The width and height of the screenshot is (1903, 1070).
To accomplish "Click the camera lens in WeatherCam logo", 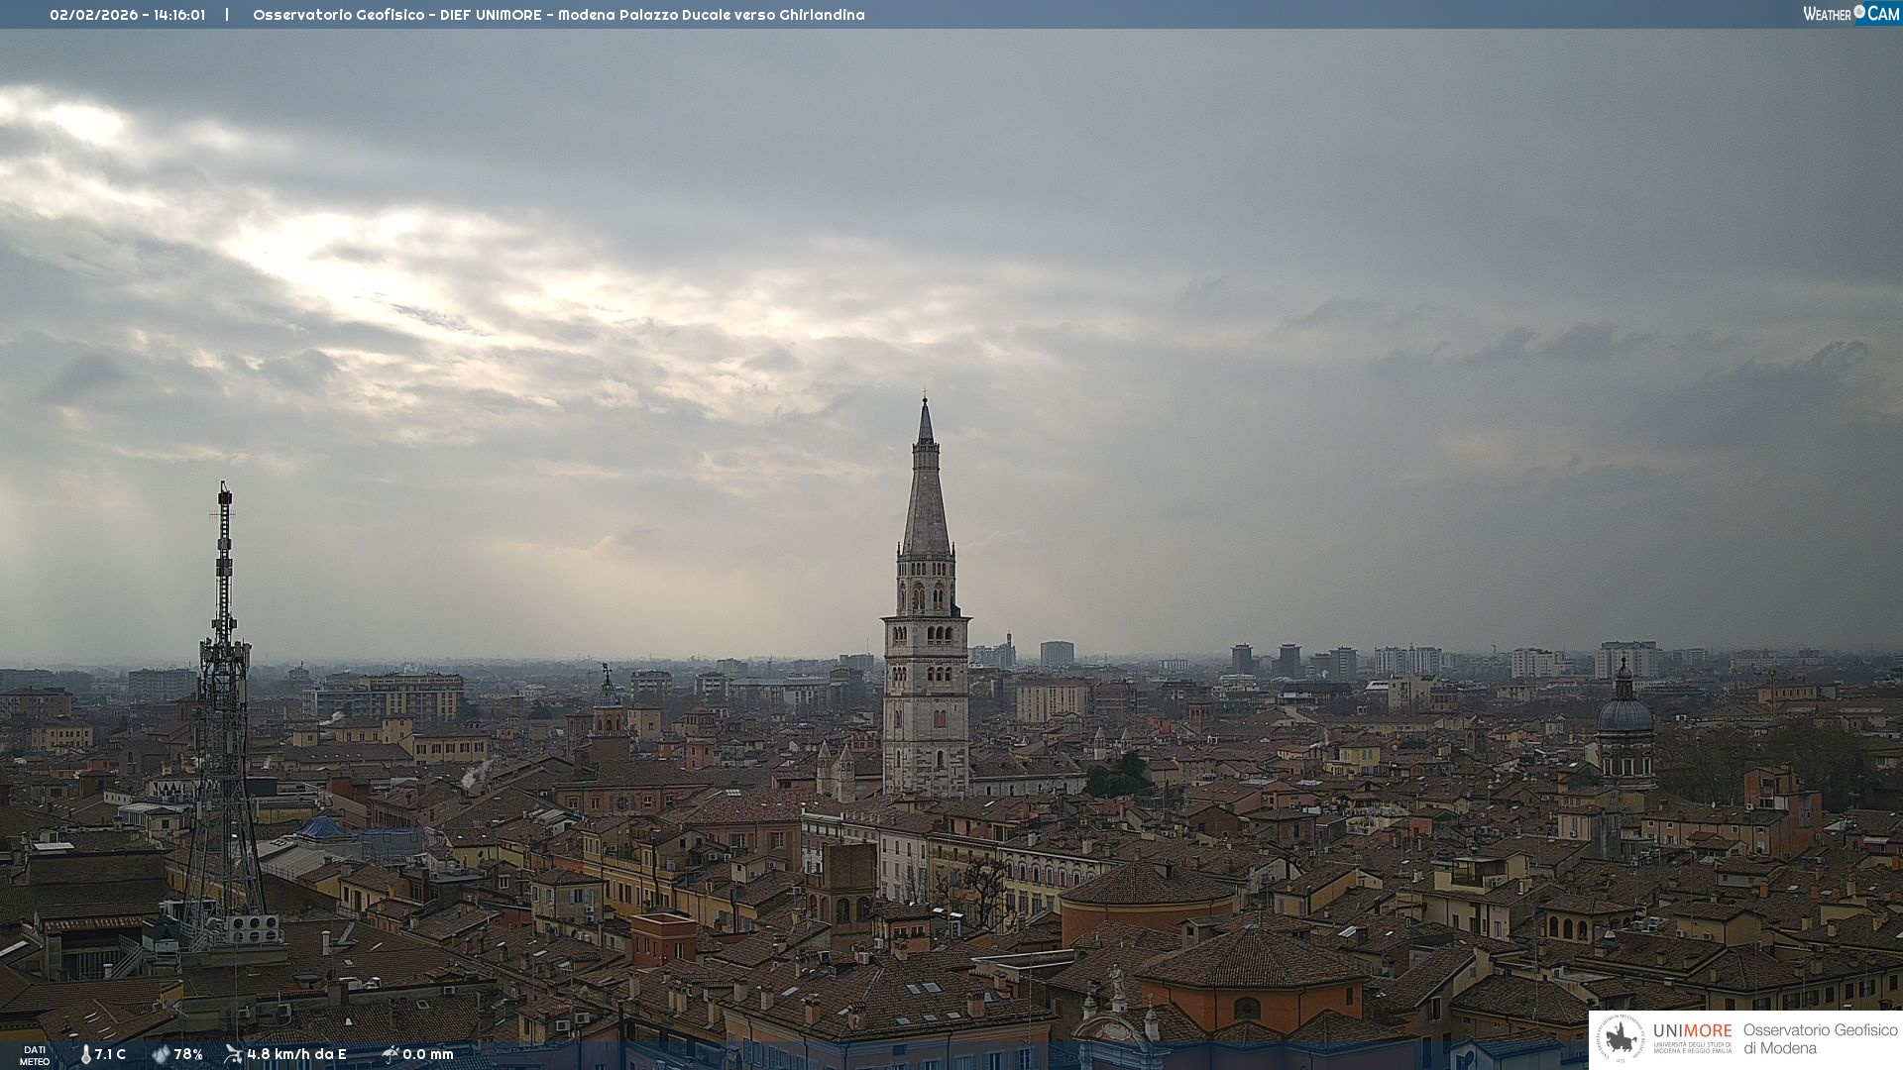I will point(1859,12).
